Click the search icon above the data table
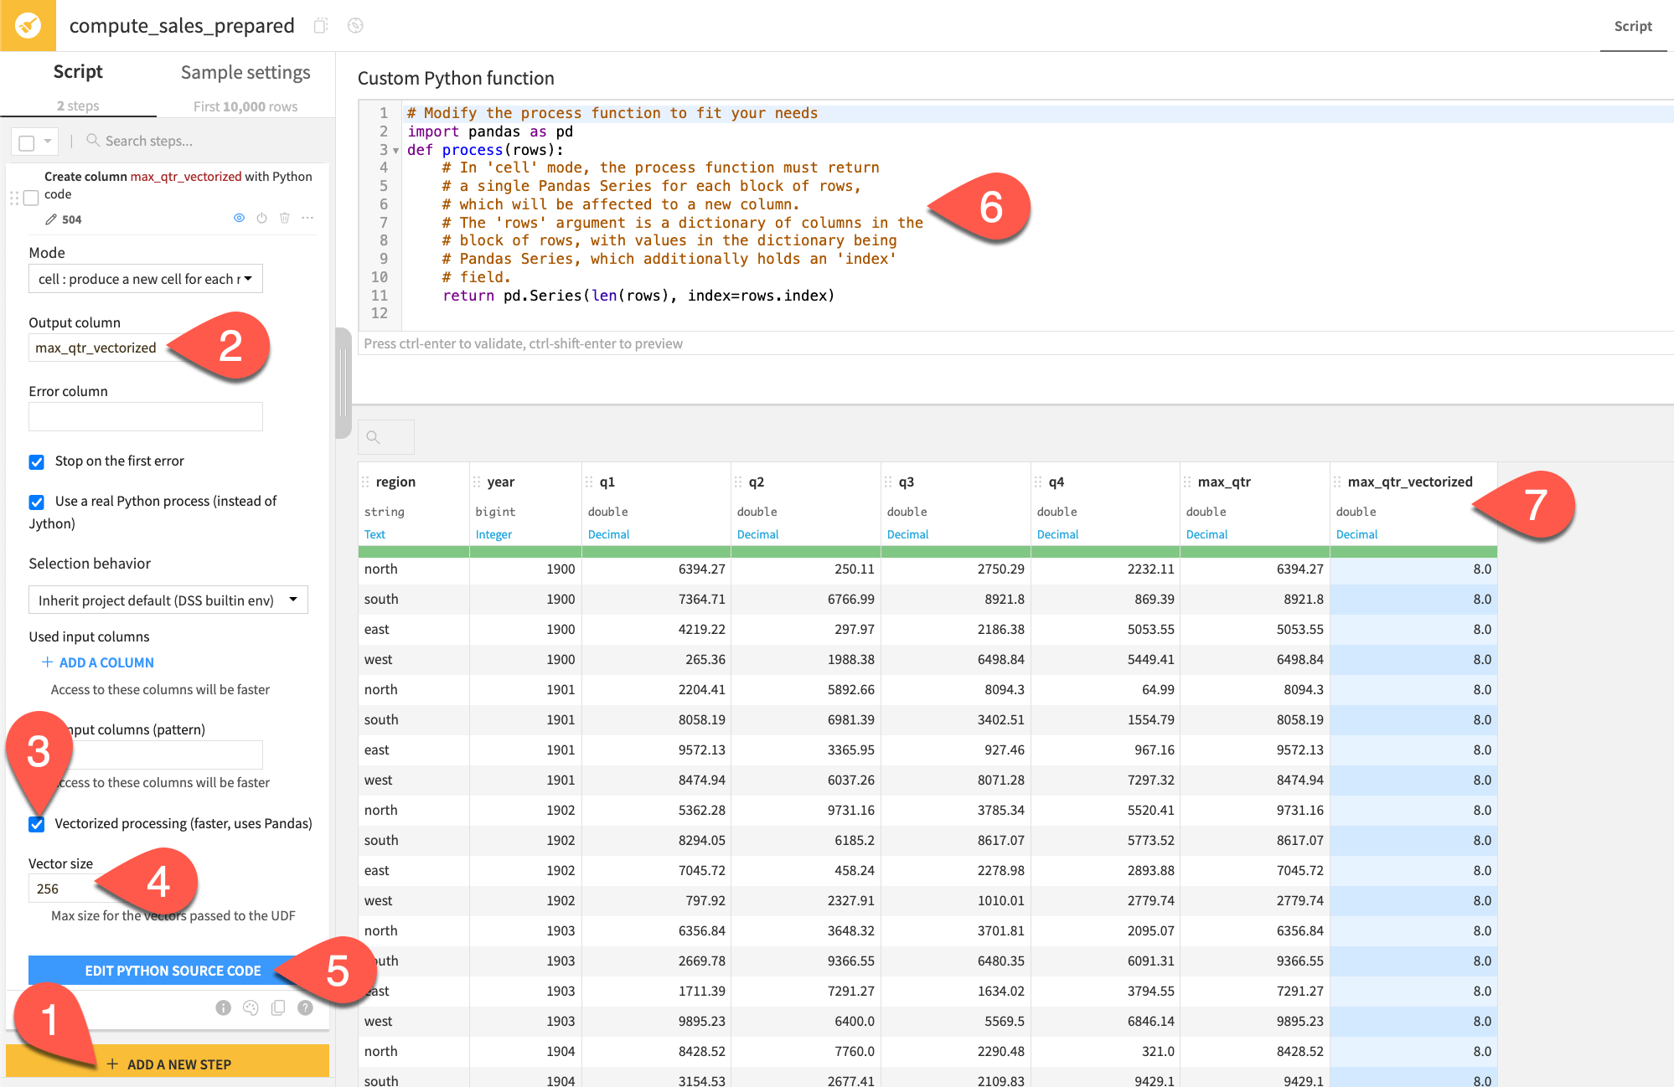Screen dimensions: 1674x1087 coord(374,437)
